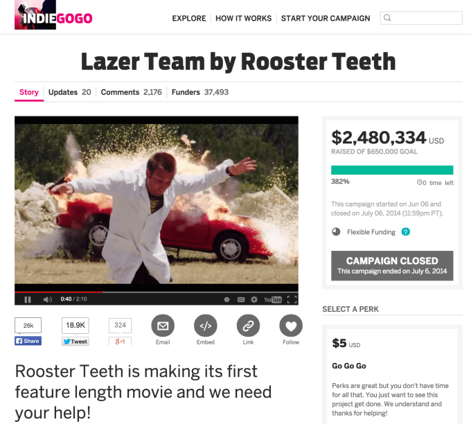This screenshot has height=424, width=471.
Task: Toggle closed captions on the video
Action: tap(241, 299)
